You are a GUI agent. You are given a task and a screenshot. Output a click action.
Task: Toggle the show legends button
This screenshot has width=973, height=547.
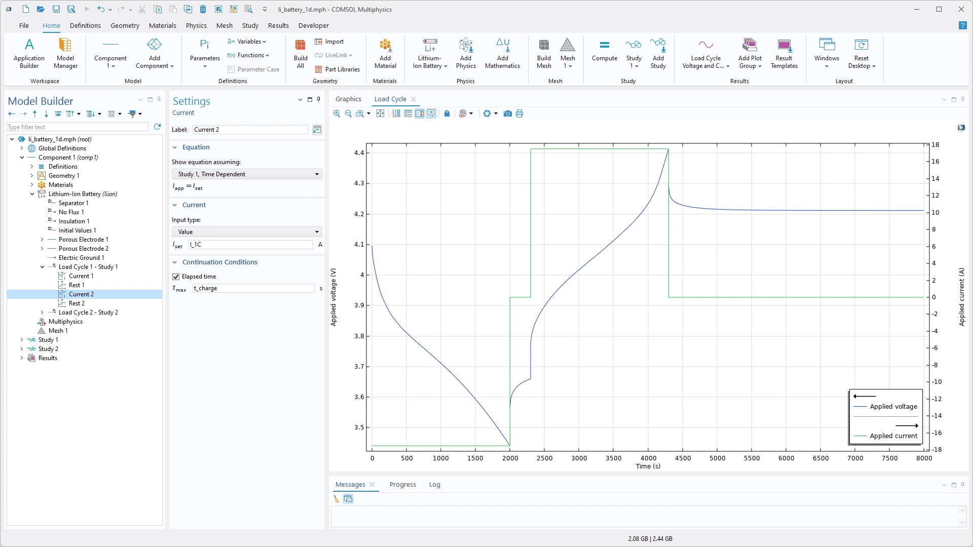click(x=431, y=113)
